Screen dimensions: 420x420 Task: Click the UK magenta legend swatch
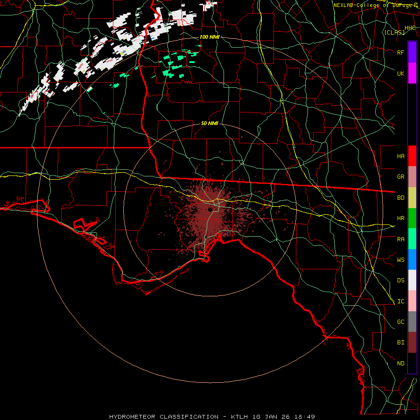(x=412, y=73)
